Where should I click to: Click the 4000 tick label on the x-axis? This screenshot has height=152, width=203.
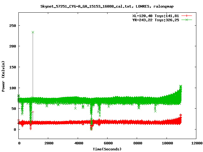tap(79, 143)
